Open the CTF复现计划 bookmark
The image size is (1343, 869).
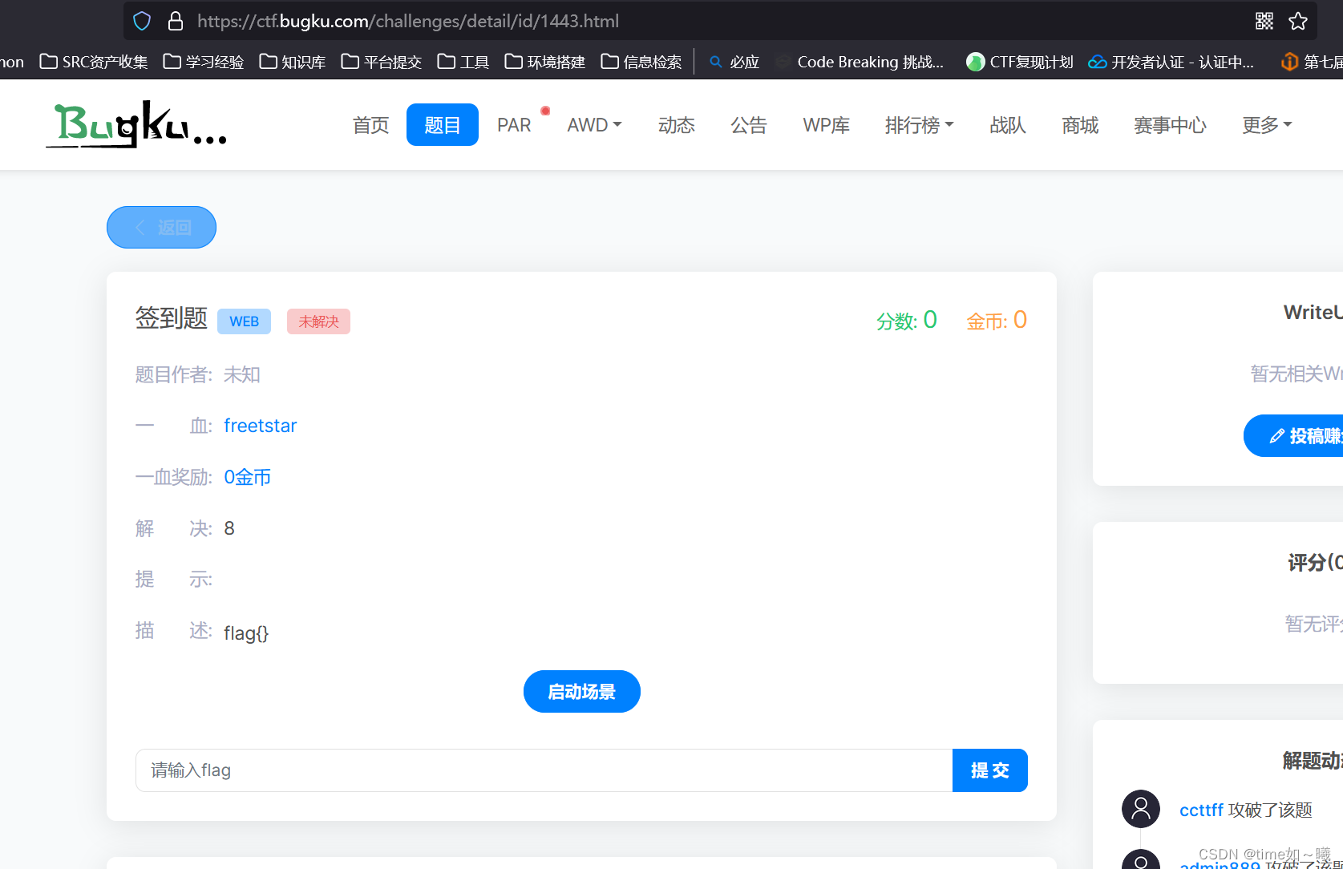(1020, 62)
